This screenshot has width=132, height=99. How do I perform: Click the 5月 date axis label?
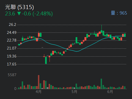(x=74, y=92)
